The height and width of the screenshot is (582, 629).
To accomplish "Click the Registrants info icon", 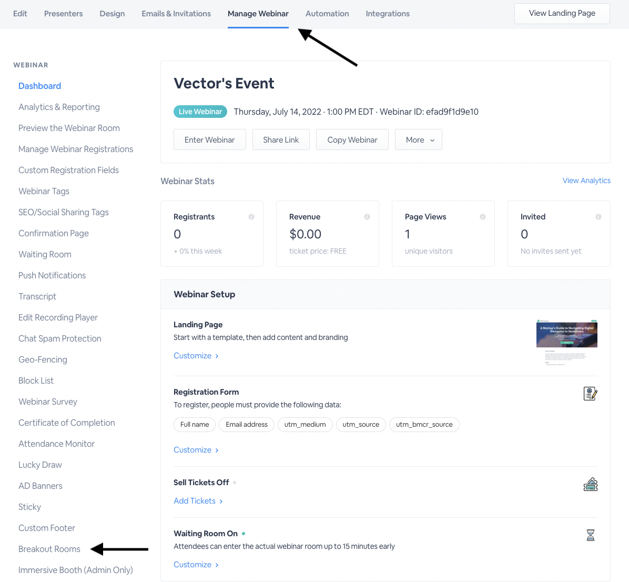I will click(251, 217).
